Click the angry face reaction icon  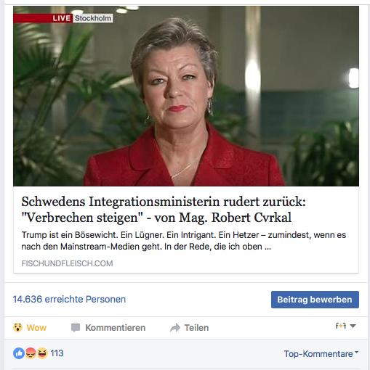pyautogui.click(x=31, y=353)
